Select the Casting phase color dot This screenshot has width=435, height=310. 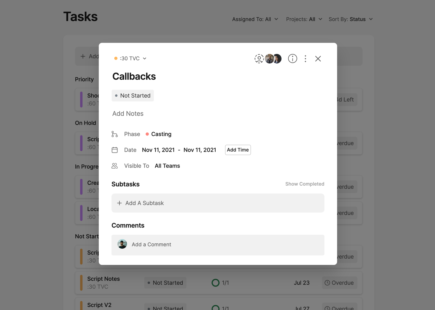tap(147, 134)
